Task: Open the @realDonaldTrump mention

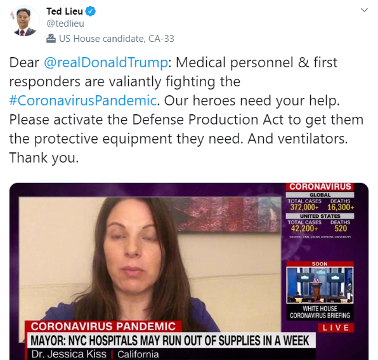Action: point(106,62)
